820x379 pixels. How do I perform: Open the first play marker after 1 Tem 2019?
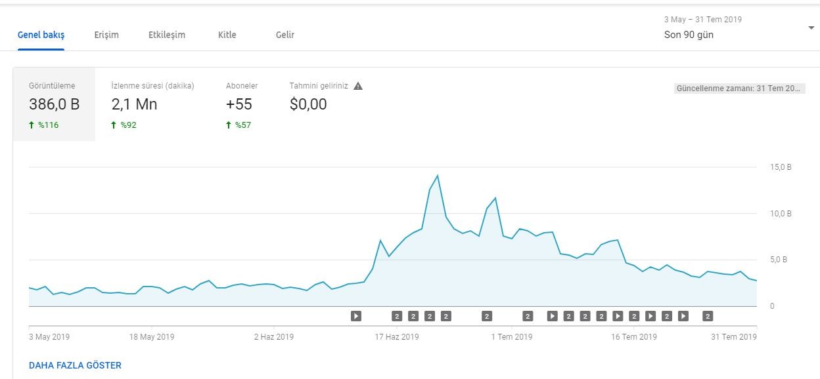coord(552,316)
